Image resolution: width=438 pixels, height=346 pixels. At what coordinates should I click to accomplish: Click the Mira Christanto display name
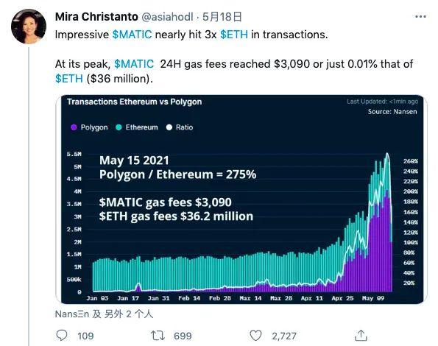[x=96, y=17]
